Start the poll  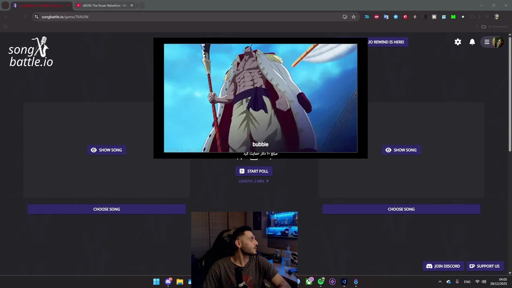point(254,171)
